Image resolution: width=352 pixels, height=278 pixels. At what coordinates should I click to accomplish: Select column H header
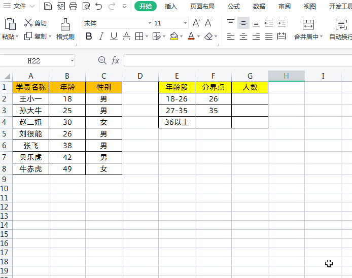coord(286,76)
